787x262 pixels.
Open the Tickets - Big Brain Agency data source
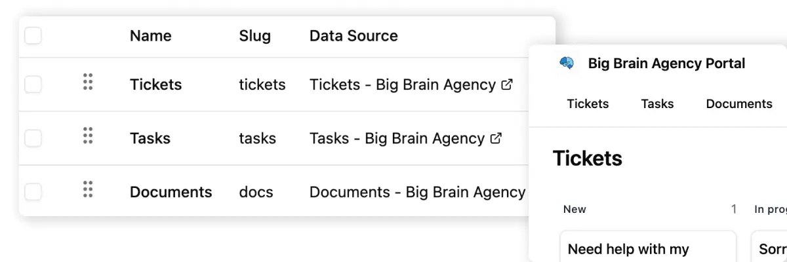coord(402,84)
